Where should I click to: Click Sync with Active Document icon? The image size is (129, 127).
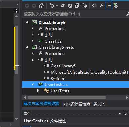(63, 6)
